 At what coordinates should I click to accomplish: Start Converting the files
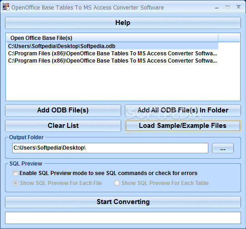tap(123, 202)
